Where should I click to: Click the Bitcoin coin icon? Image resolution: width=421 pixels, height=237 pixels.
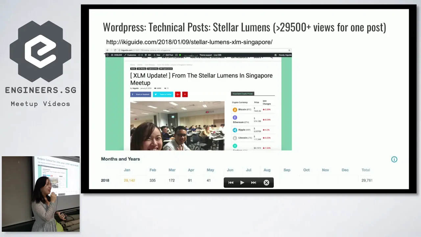click(235, 110)
